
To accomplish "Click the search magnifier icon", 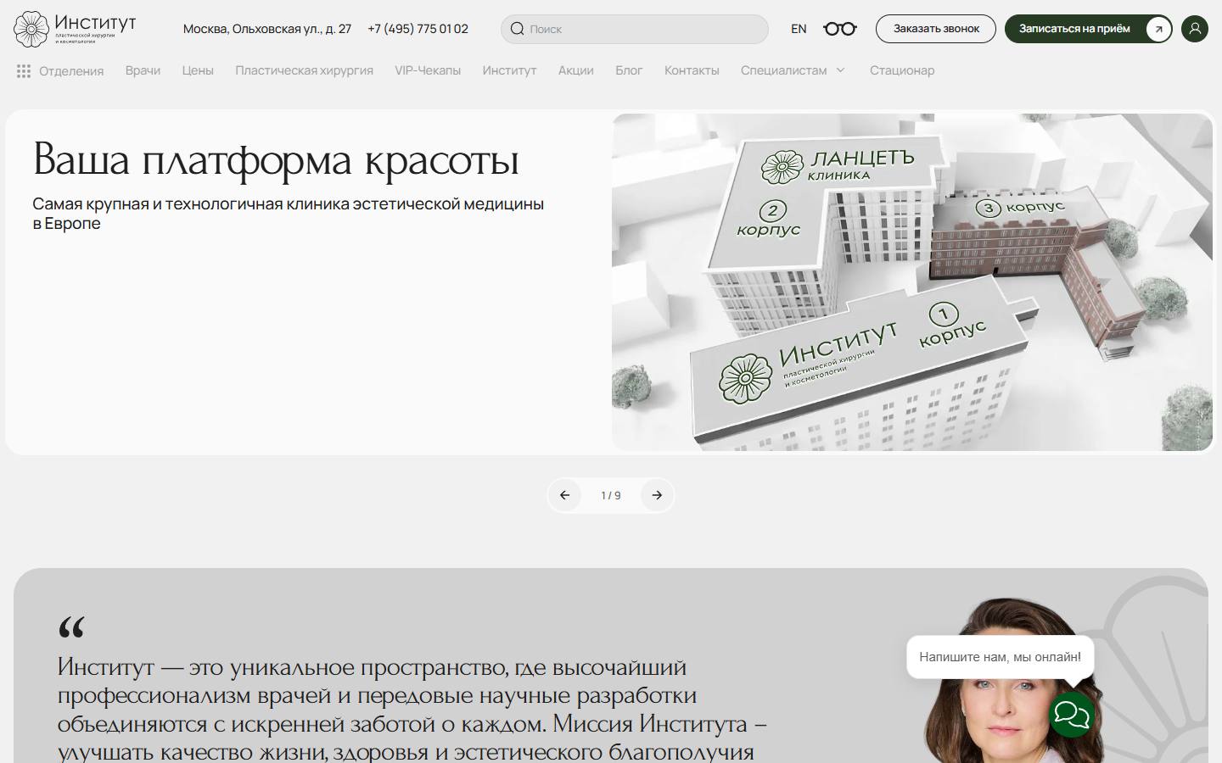I will (x=517, y=29).
